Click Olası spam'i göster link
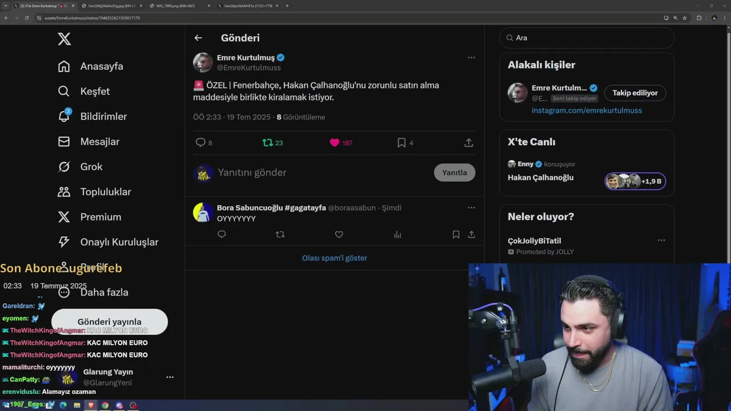 coord(335,258)
